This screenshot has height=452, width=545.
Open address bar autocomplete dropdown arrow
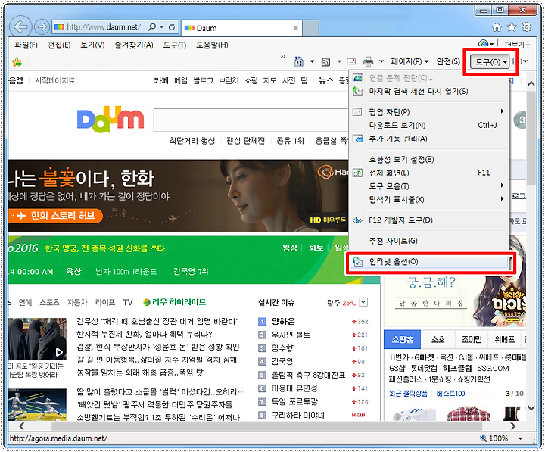(x=162, y=27)
